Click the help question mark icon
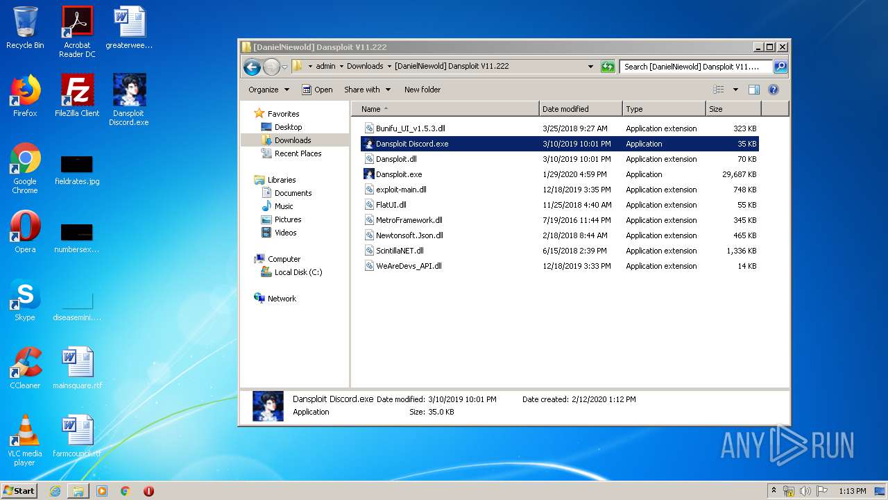The width and height of the screenshot is (888, 500). [x=774, y=90]
